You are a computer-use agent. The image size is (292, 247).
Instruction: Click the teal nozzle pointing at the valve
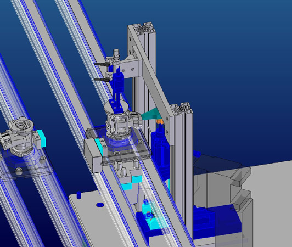coord(151,115)
